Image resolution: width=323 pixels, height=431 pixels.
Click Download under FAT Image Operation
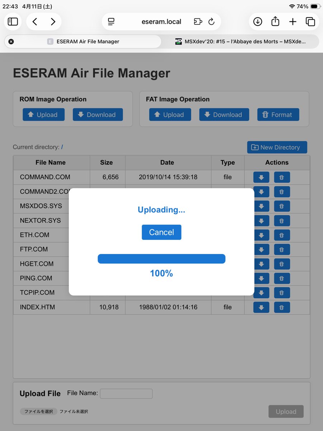224,115
